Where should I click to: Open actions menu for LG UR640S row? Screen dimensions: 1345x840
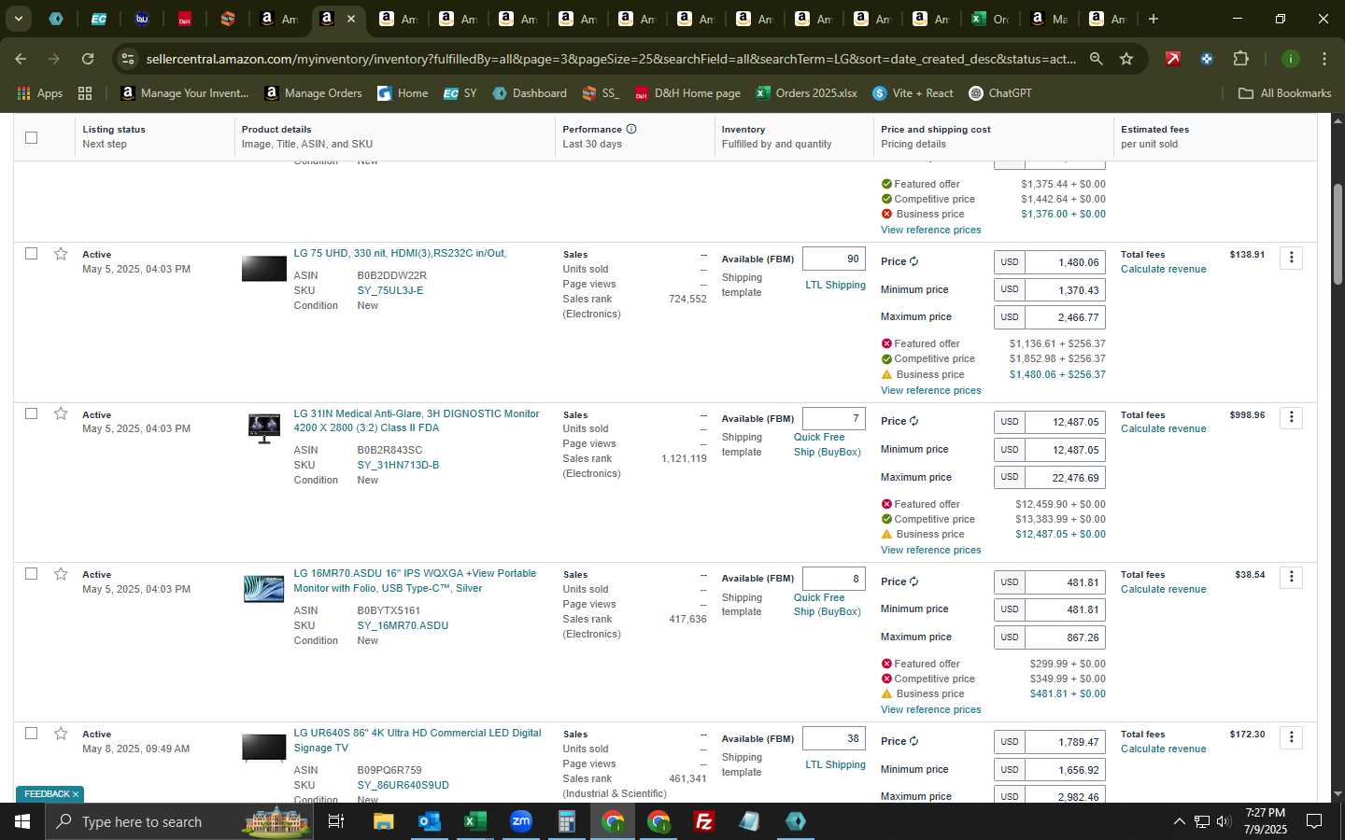coord(1291,737)
